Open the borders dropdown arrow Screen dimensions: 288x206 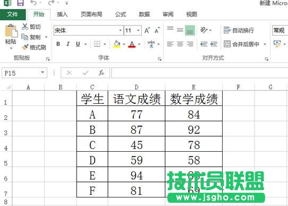pyautogui.click(x=105, y=44)
